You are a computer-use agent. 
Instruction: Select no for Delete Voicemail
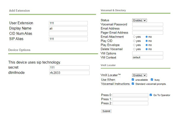(146, 49)
